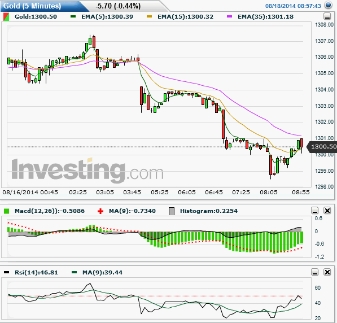Image resolution: width=337 pixels, height=323 pixels.
Task: Minimize the MACD indicator panel
Action: tap(315, 211)
